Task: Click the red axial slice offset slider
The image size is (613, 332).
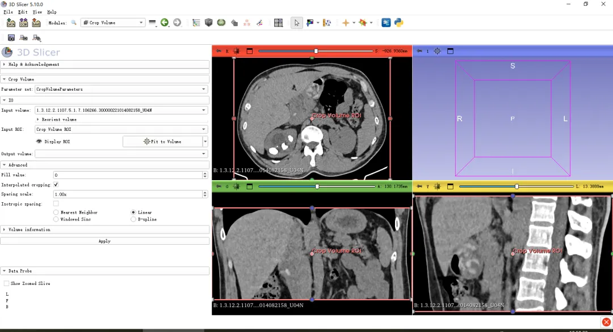Action: (316, 51)
